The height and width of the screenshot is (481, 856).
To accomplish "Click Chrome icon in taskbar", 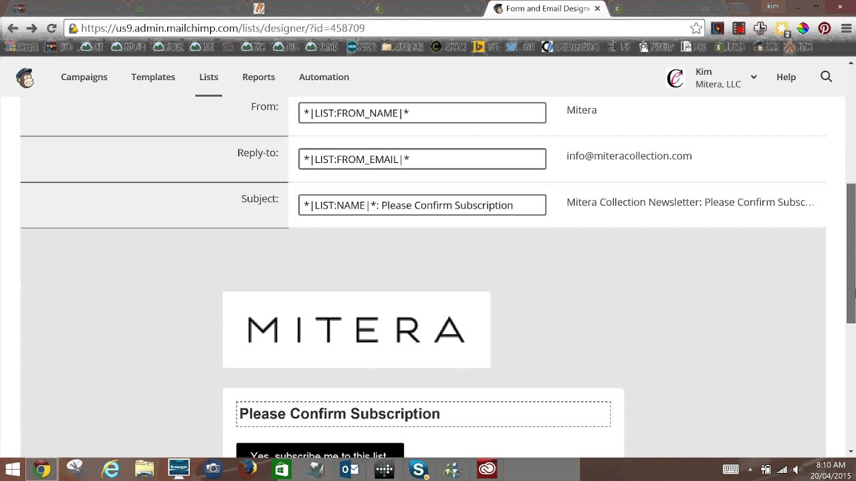I will (x=41, y=469).
